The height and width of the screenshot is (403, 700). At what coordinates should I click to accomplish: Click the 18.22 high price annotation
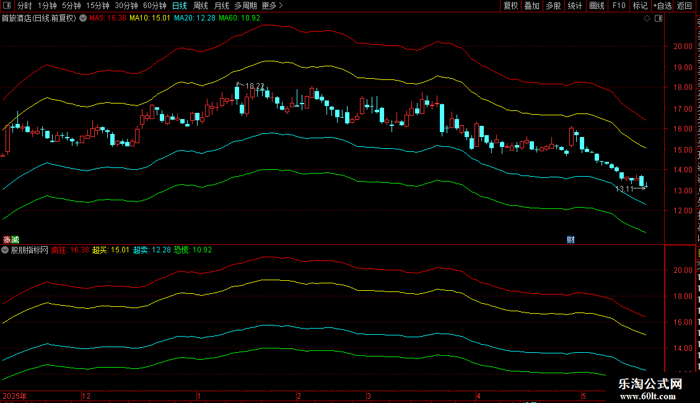pyautogui.click(x=255, y=86)
